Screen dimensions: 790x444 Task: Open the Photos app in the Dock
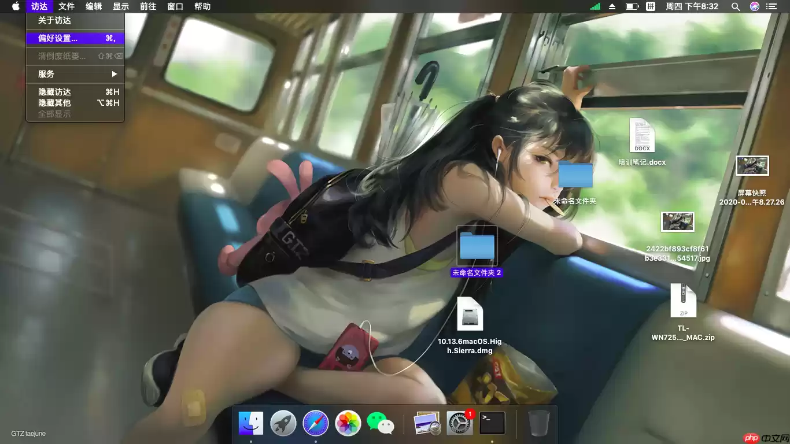348,423
